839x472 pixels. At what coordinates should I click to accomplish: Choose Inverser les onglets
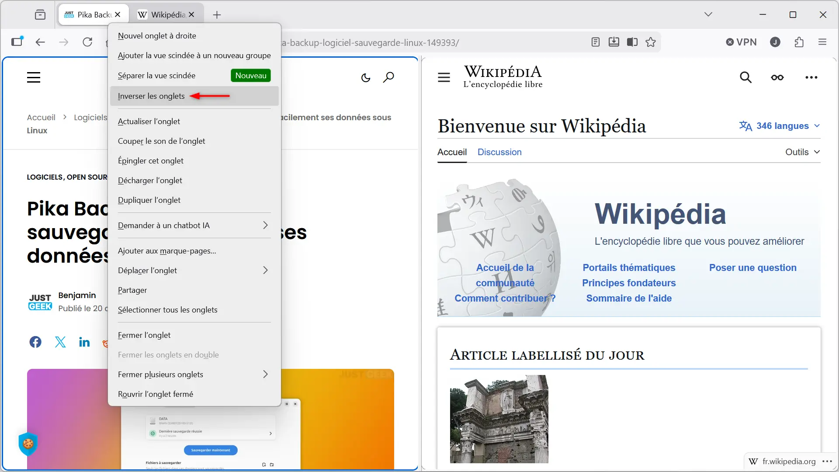[194, 96]
